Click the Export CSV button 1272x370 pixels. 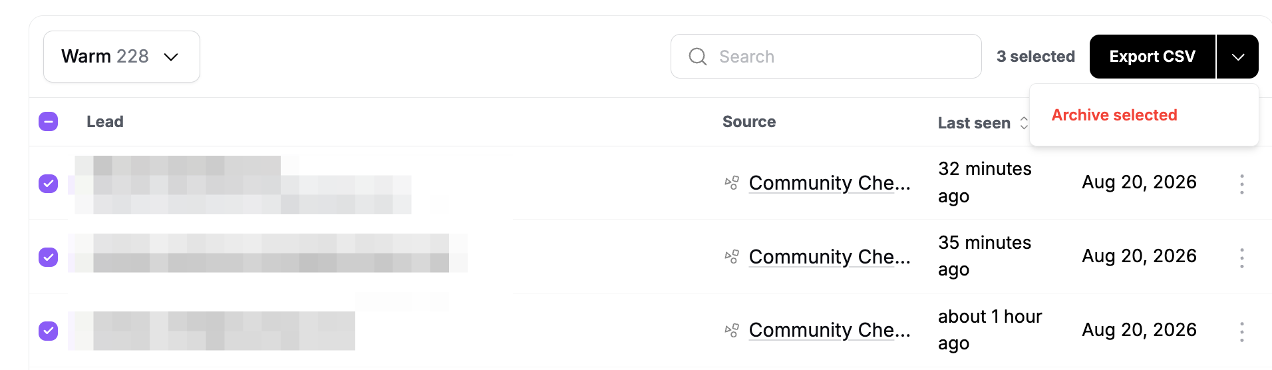tap(1152, 57)
